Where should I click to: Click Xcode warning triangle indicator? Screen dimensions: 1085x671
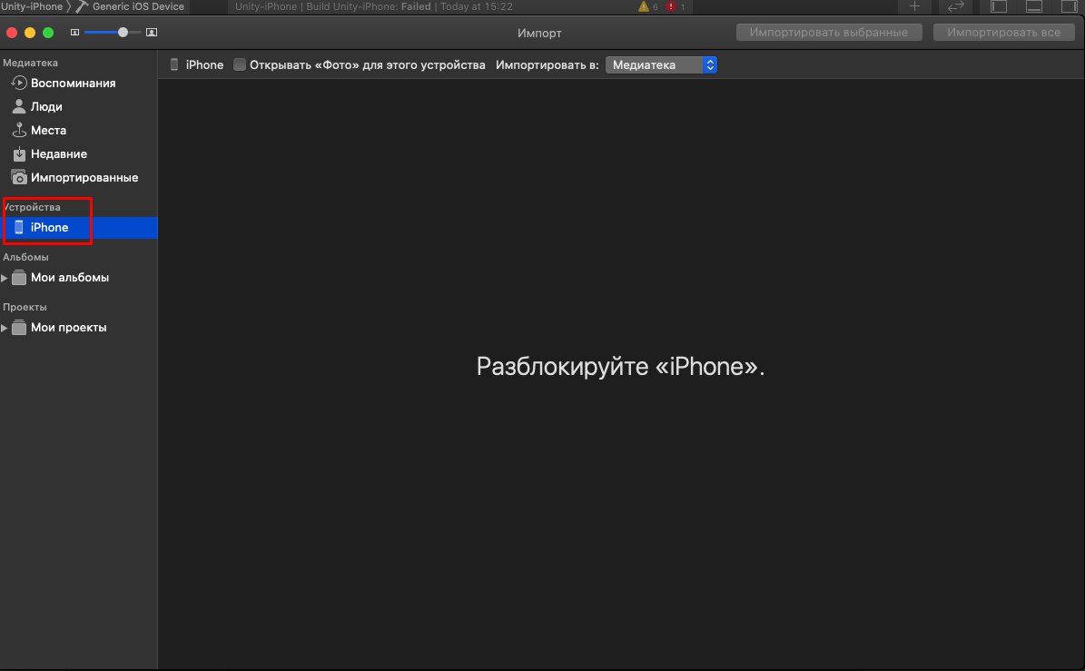[x=644, y=7]
